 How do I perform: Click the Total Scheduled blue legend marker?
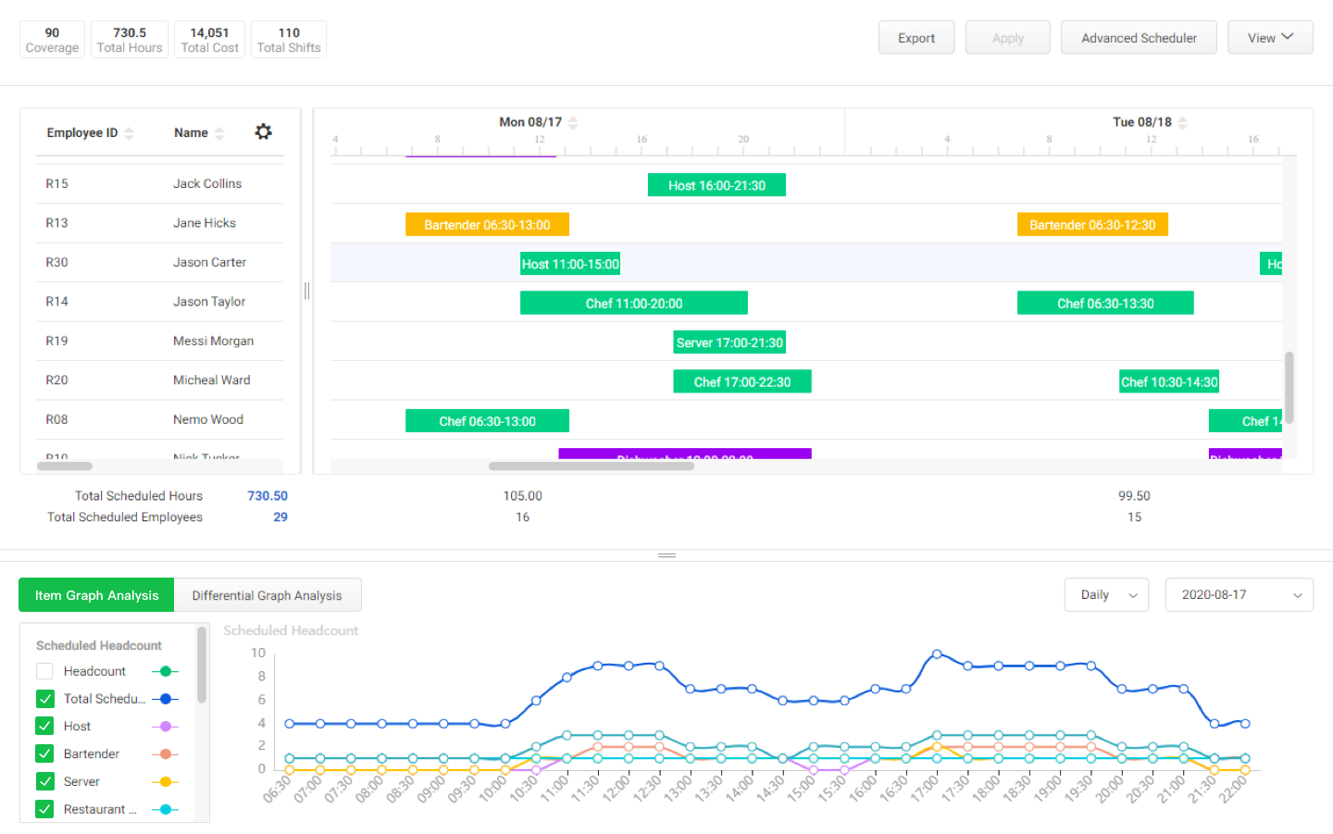[165, 699]
